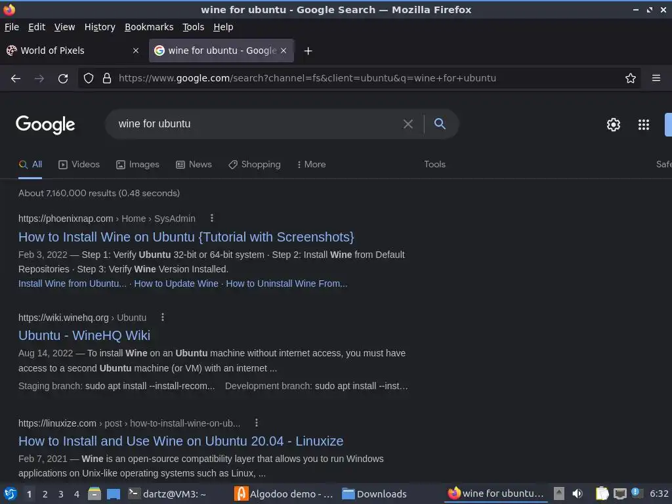
Task: Switch to workspace 3
Action: coord(60,494)
